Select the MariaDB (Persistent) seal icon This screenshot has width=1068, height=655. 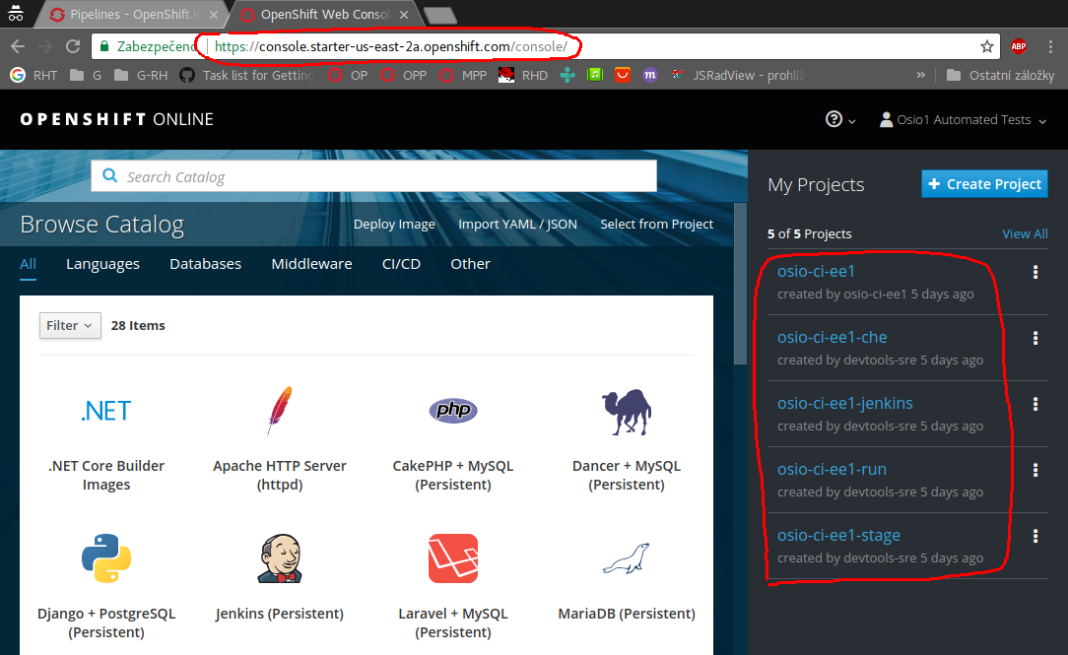(627, 558)
